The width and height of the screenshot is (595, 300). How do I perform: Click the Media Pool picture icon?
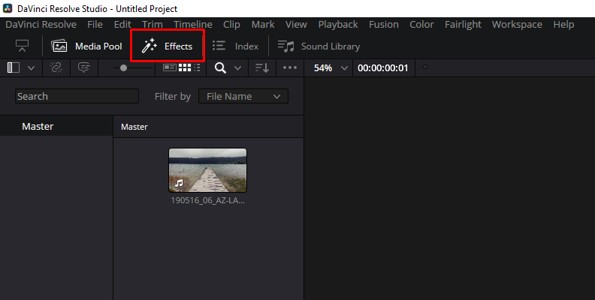pyautogui.click(x=59, y=46)
